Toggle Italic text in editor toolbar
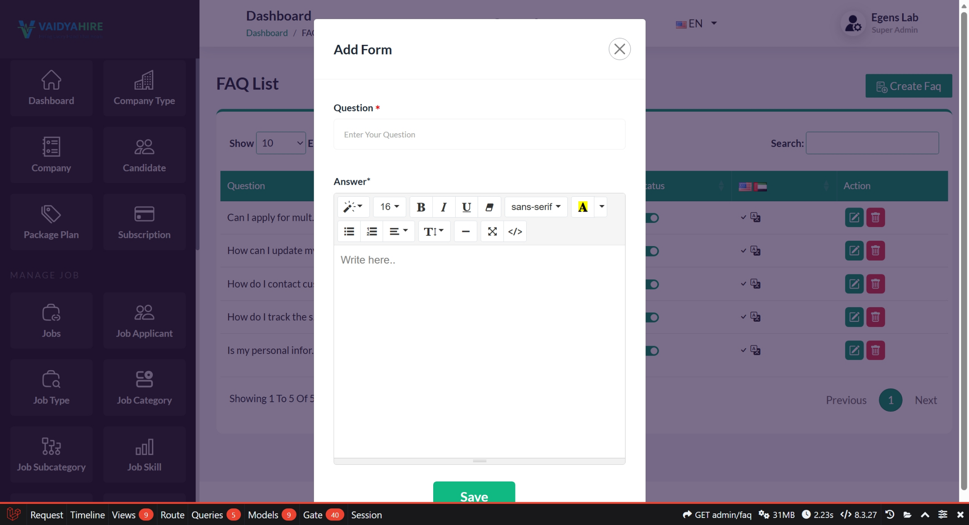Viewport: 969px width, 525px height. (444, 207)
